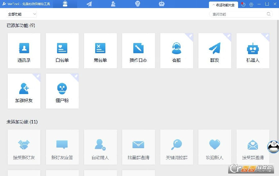Collapse the 收起功能大全 tab
Image resolution: width=279 pixels, height=176 pixels.
tap(224, 5)
